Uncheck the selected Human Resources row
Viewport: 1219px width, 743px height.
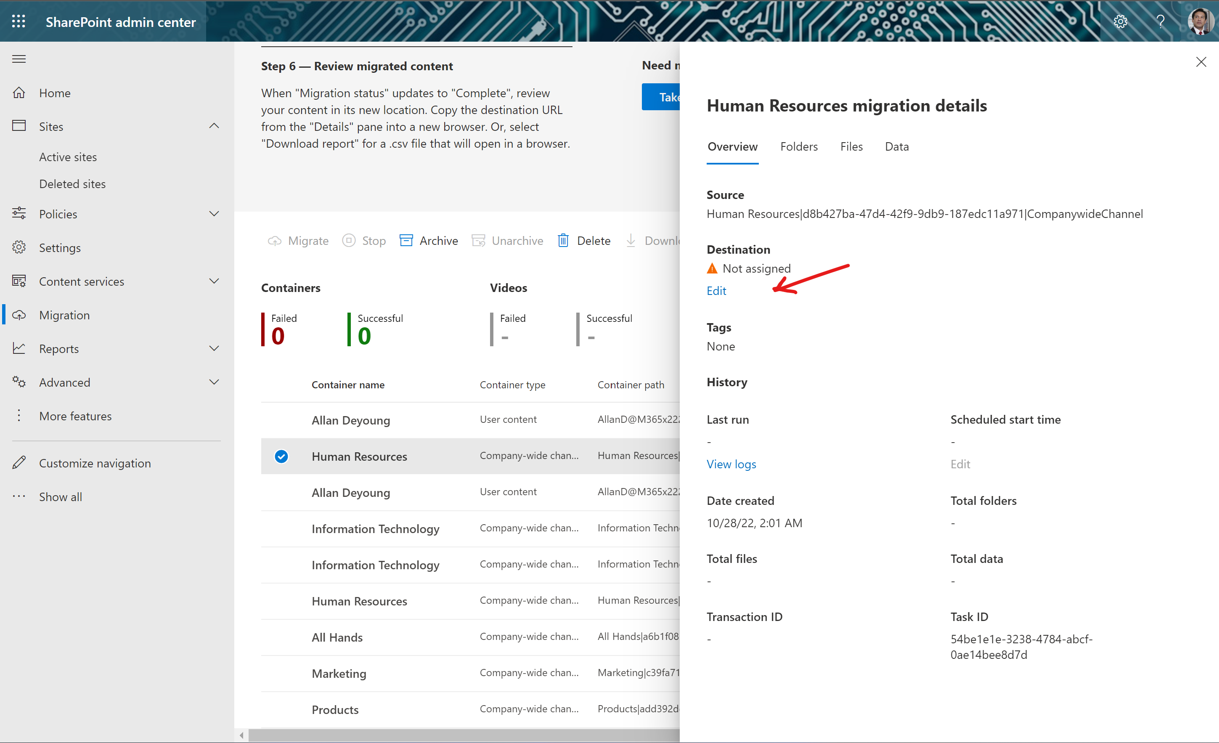pyautogui.click(x=281, y=456)
